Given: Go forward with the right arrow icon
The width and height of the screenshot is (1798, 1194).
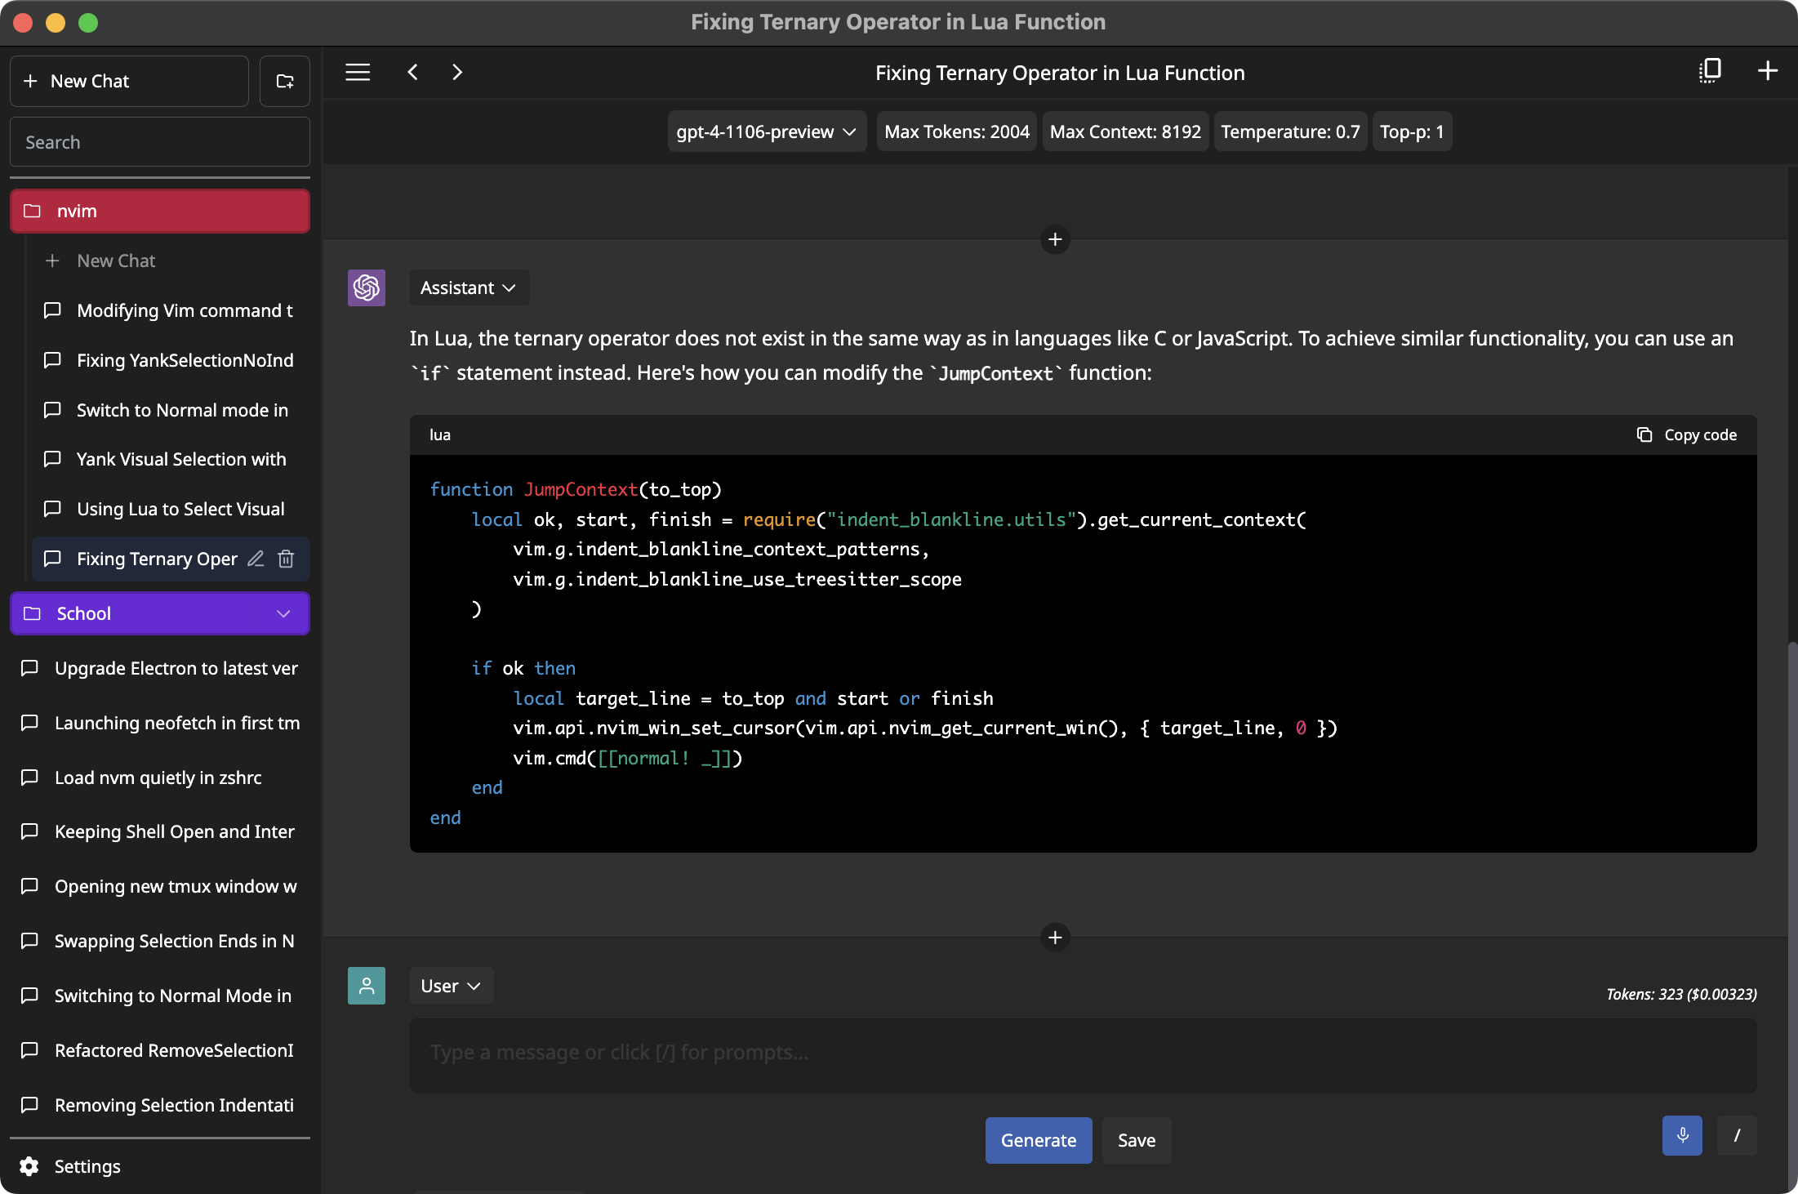Looking at the screenshot, I should tap(457, 73).
